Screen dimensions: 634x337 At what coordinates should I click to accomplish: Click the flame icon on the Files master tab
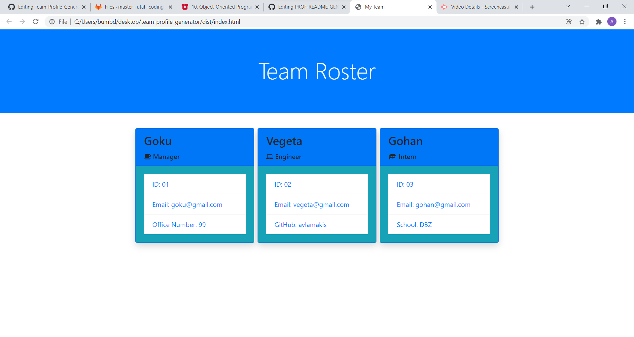(98, 7)
